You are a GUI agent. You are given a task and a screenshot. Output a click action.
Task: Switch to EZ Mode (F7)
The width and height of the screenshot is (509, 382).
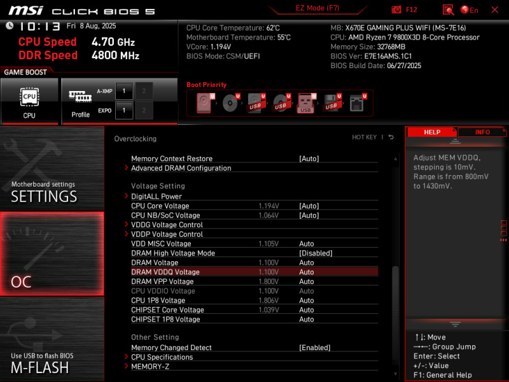[317, 8]
